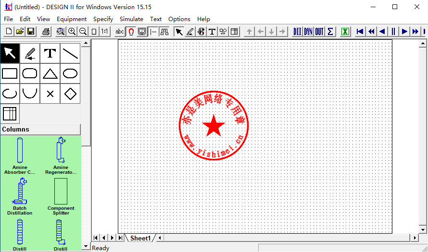
Task: Choose the ellipse shape tool
Action: (x=70, y=73)
